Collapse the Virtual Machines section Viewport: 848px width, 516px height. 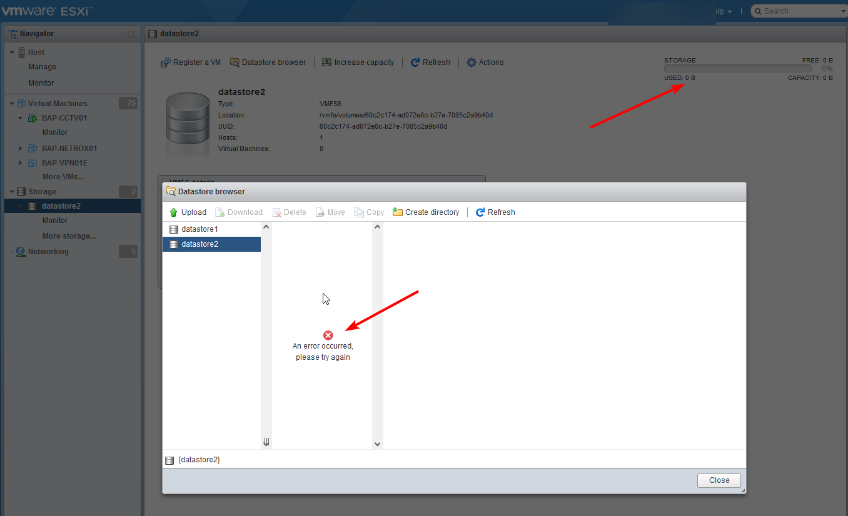11,102
